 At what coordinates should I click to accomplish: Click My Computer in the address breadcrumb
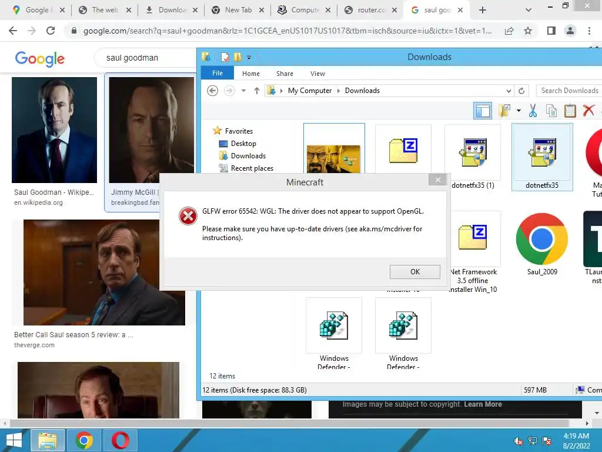click(x=309, y=91)
